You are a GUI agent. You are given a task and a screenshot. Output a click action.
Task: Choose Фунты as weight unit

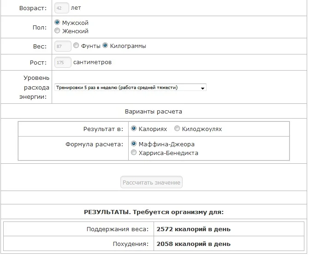point(76,46)
